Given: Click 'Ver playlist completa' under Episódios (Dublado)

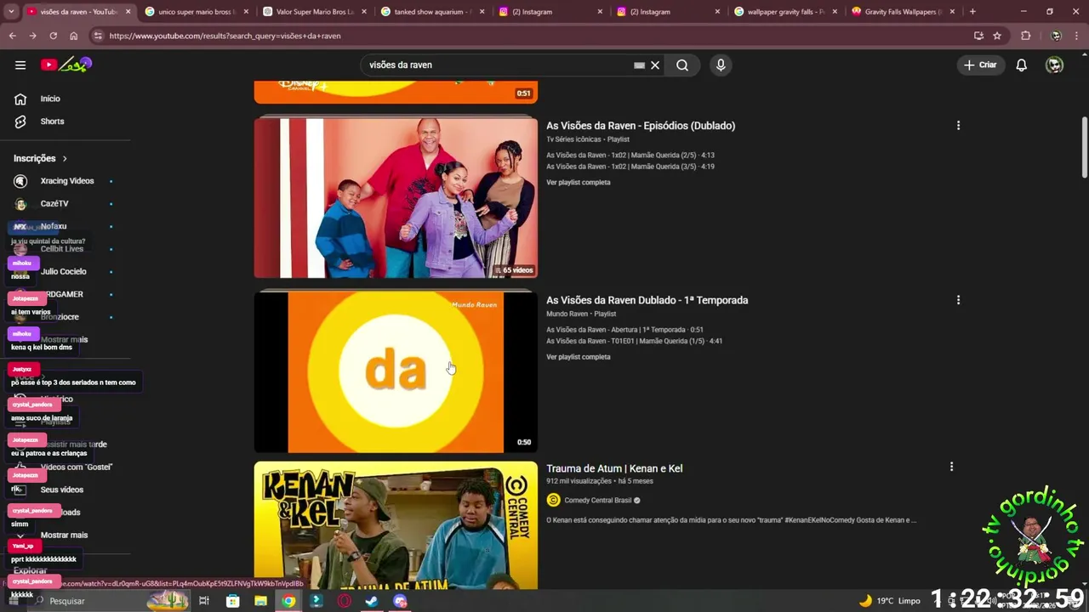Looking at the screenshot, I should tap(579, 183).
